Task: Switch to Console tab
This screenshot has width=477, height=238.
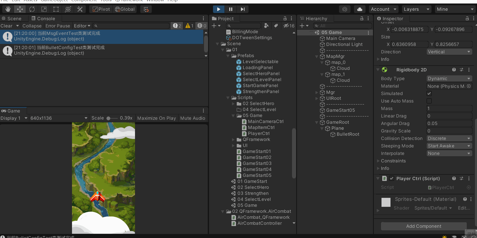Action: pyautogui.click(x=43, y=18)
